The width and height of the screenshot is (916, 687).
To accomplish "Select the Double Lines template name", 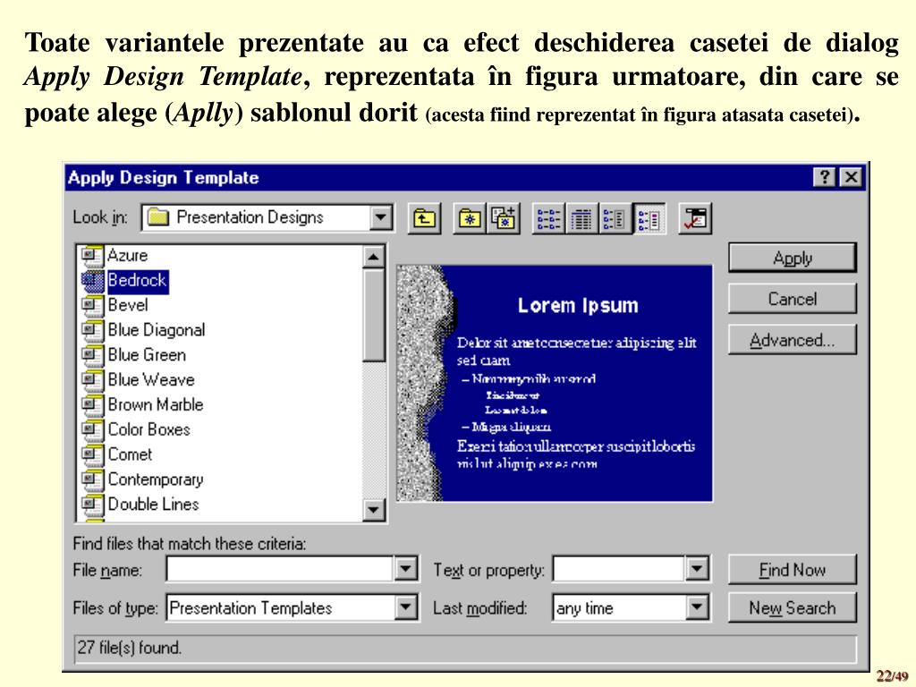I will click(153, 505).
